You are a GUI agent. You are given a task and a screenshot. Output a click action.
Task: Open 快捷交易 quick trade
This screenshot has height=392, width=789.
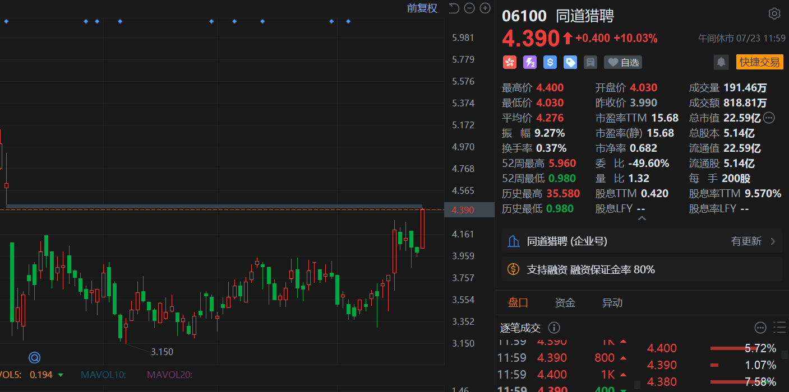759,62
